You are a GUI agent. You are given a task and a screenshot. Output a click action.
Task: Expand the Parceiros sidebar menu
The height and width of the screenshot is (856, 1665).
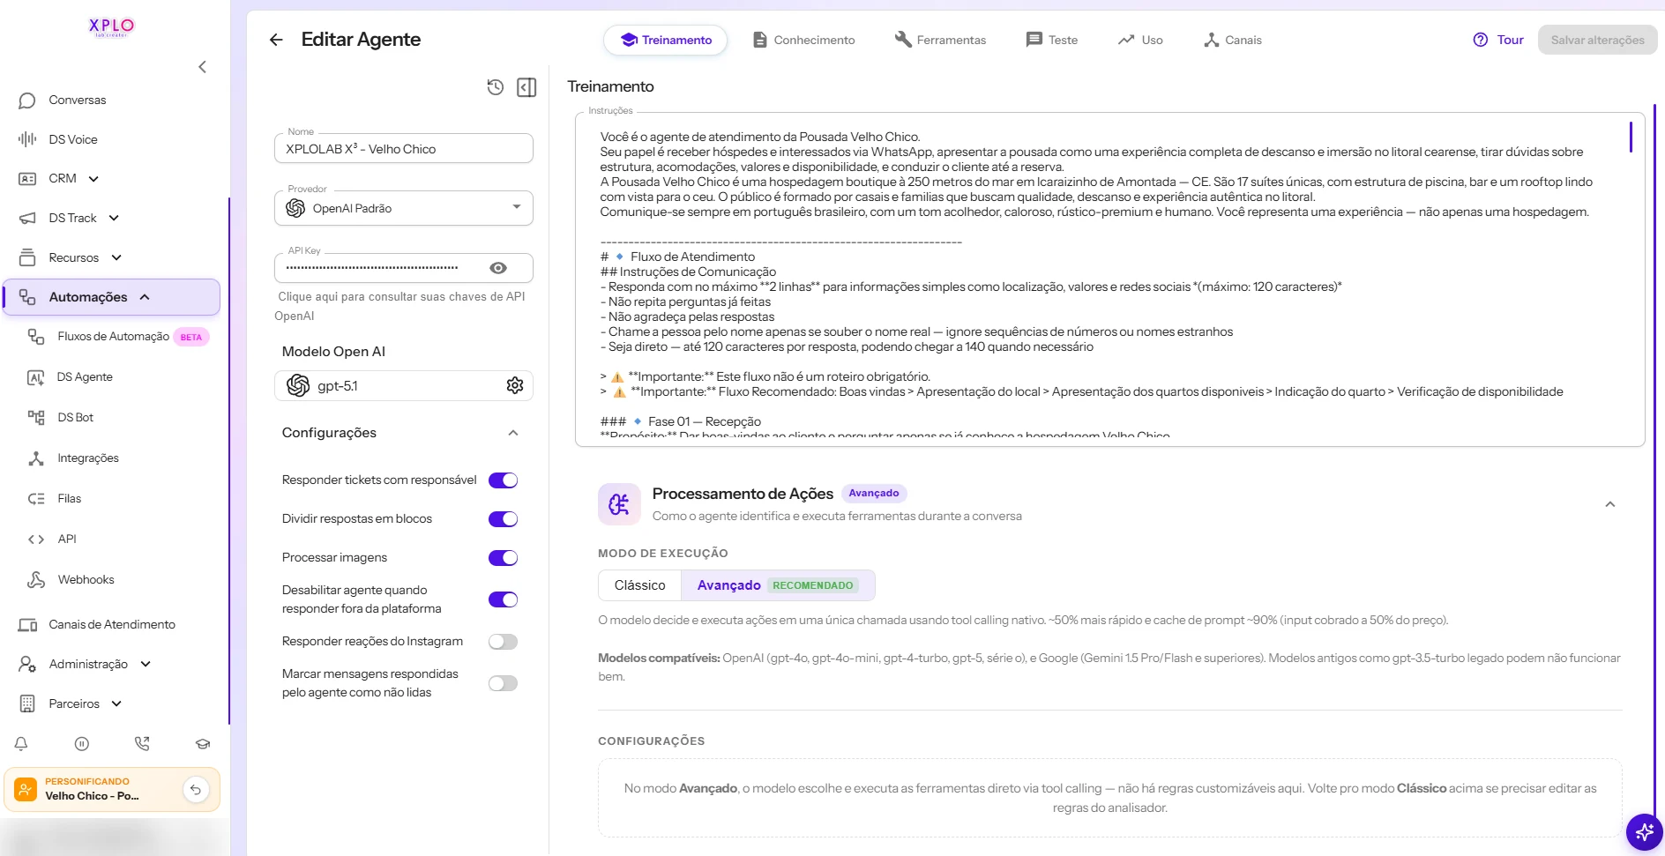(x=116, y=703)
